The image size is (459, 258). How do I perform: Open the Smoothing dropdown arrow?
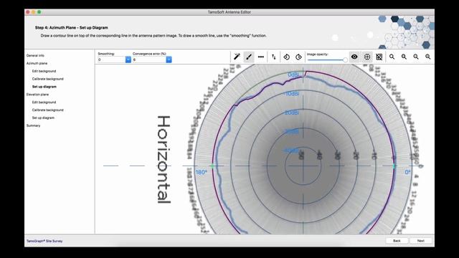click(x=128, y=59)
